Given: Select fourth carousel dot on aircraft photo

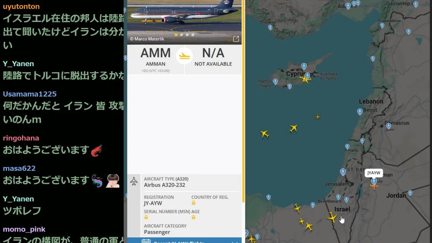Looking at the screenshot, I should coord(193,35).
